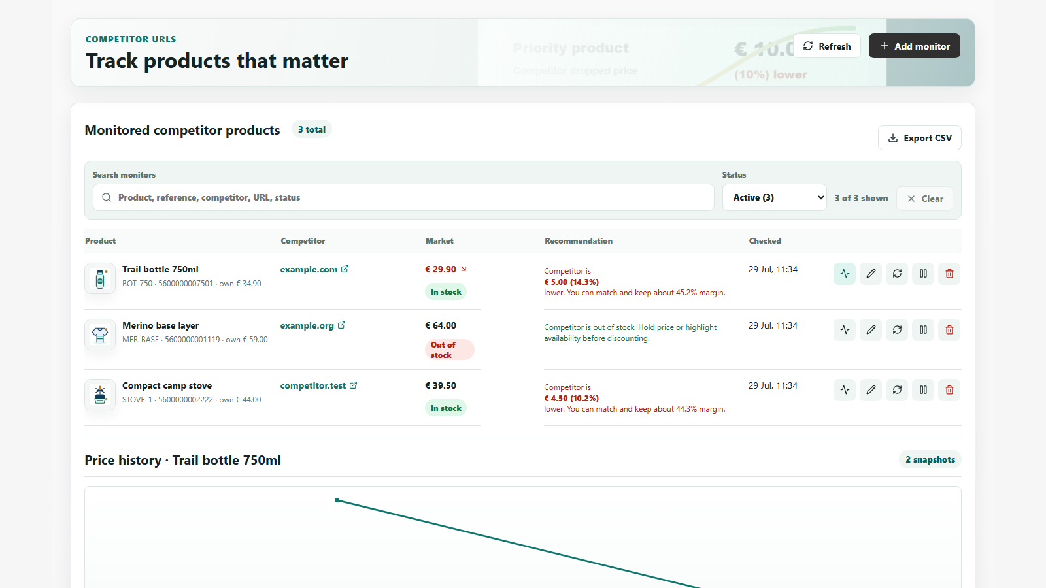Click the price history chart start point

click(x=337, y=500)
